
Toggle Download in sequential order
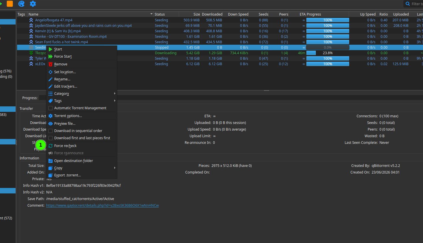[x=50, y=131]
